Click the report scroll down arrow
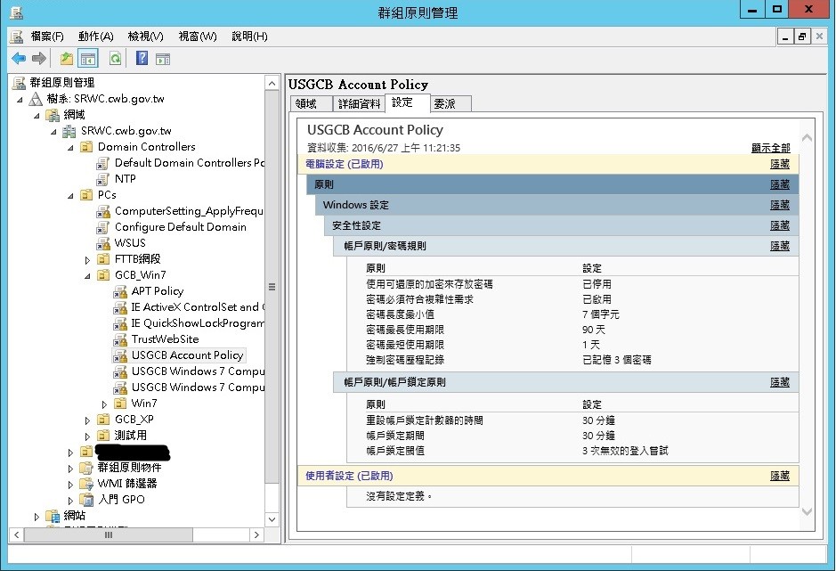The image size is (836, 571). coord(807,512)
